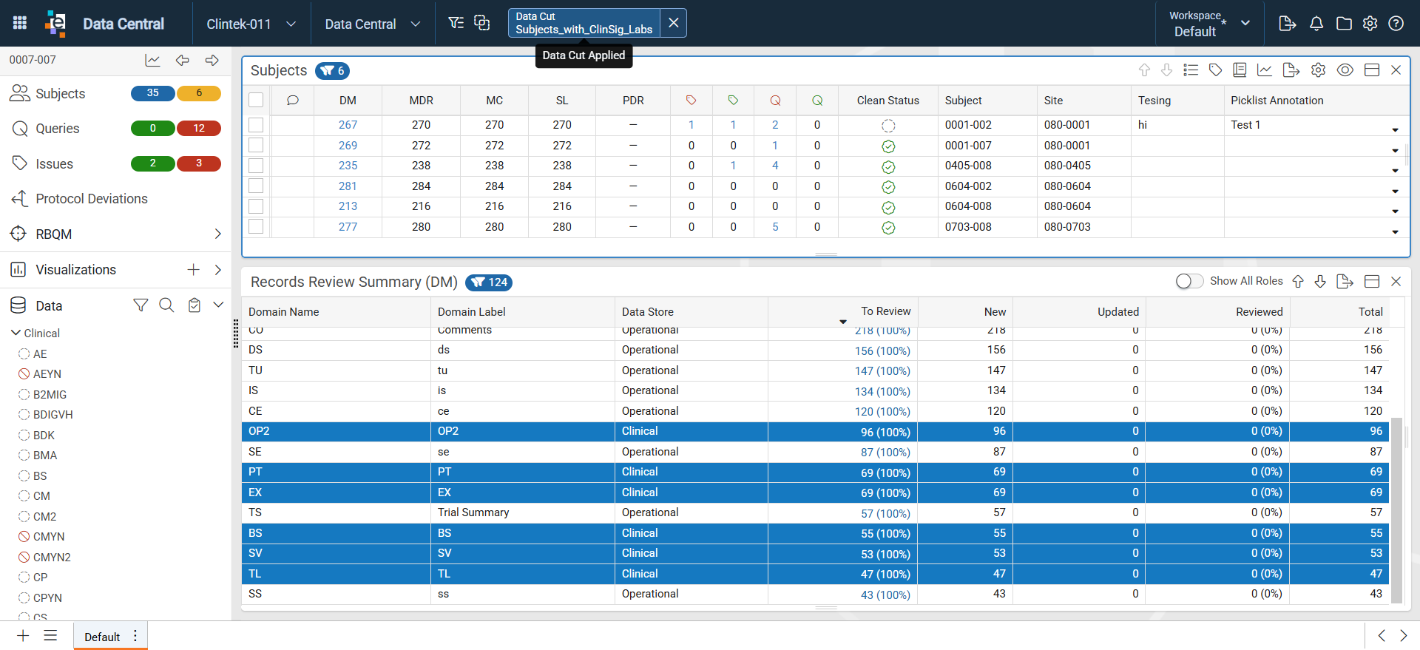The width and height of the screenshot is (1420, 650).
Task: Toggle Show All Roles switch
Action: click(x=1189, y=282)
